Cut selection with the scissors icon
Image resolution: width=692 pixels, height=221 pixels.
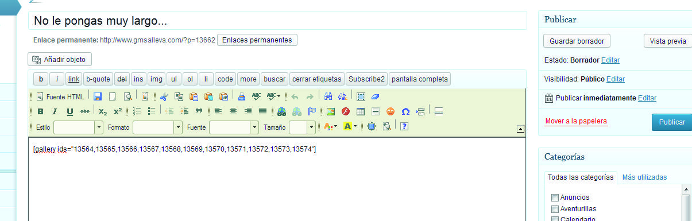[164, 96]
